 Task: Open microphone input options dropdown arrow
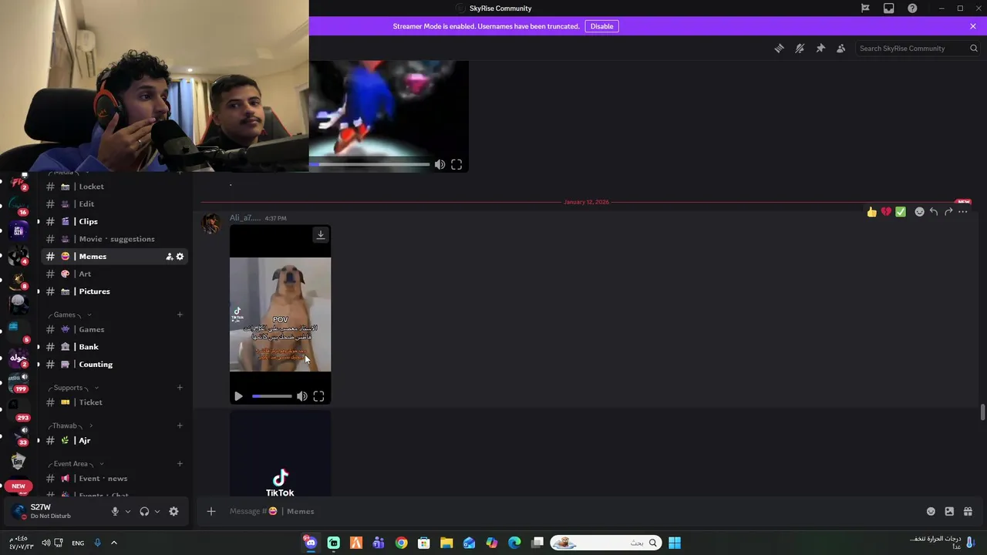127,511
